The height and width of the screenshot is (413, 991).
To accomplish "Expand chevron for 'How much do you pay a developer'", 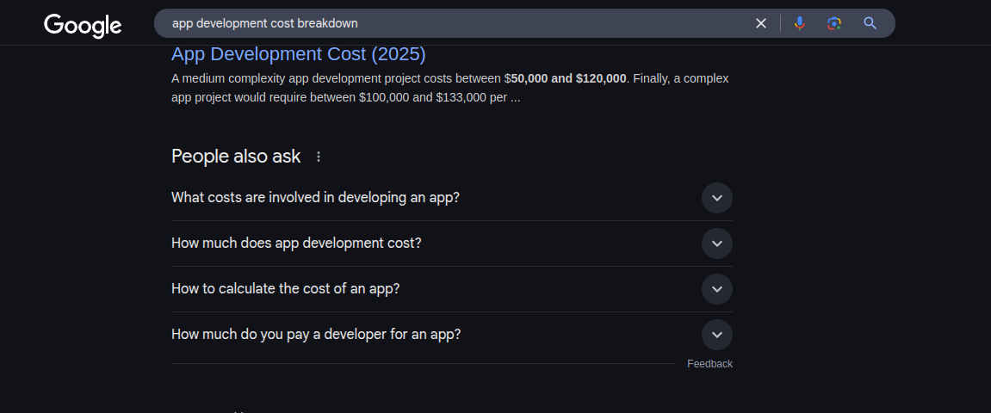I will (716, 335).
